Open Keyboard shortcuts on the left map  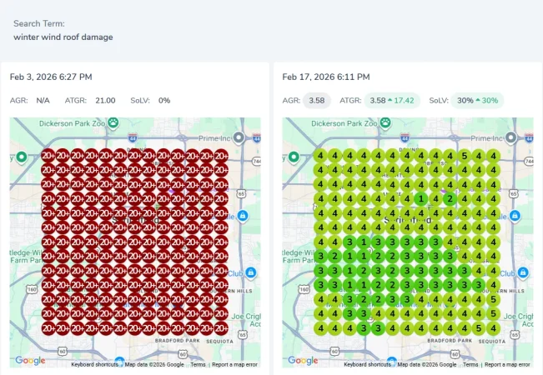pos(94,364)
